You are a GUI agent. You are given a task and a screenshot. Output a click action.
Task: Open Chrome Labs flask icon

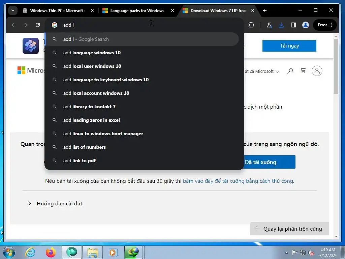point(269,25)
